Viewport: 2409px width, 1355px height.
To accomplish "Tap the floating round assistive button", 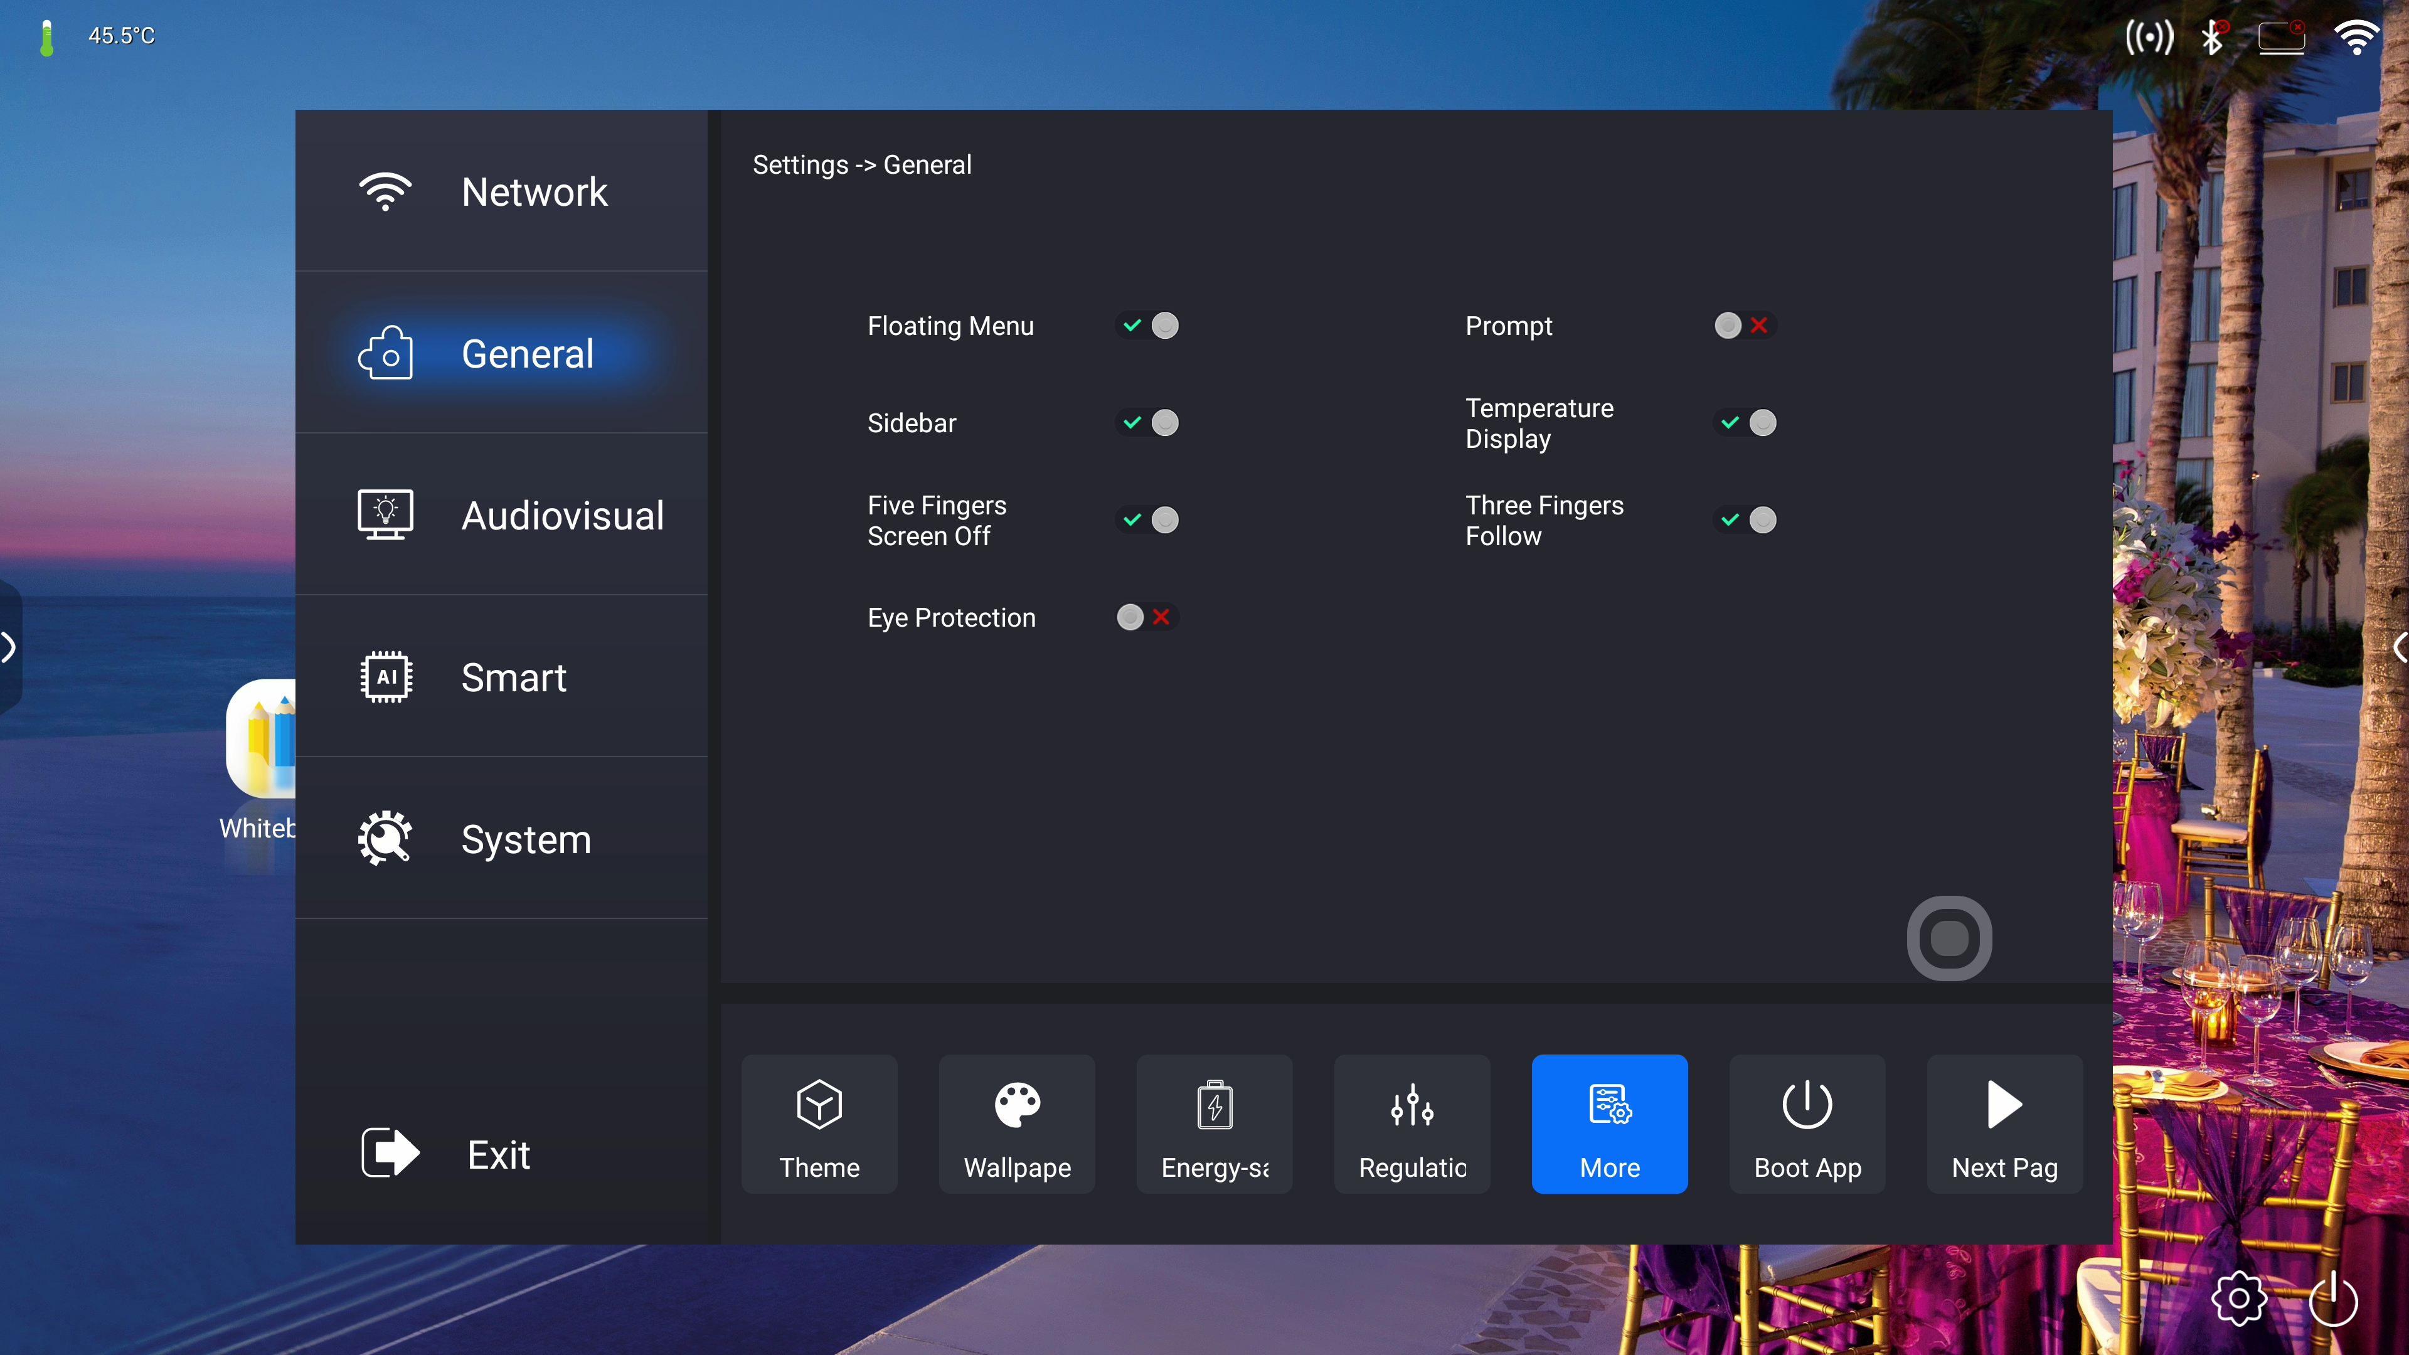I will pyautogui.click(x=1949, y=938).
